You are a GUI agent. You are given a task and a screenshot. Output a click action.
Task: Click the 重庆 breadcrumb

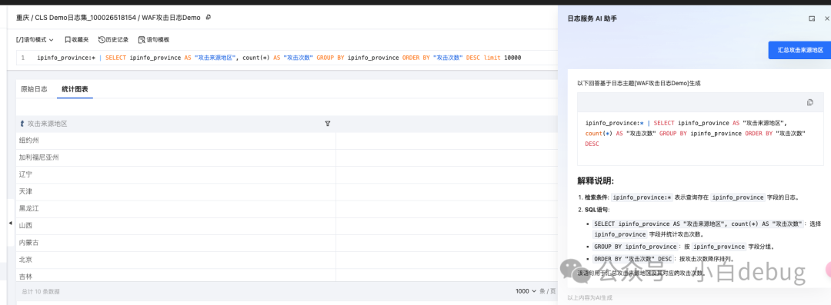[22, 18]
